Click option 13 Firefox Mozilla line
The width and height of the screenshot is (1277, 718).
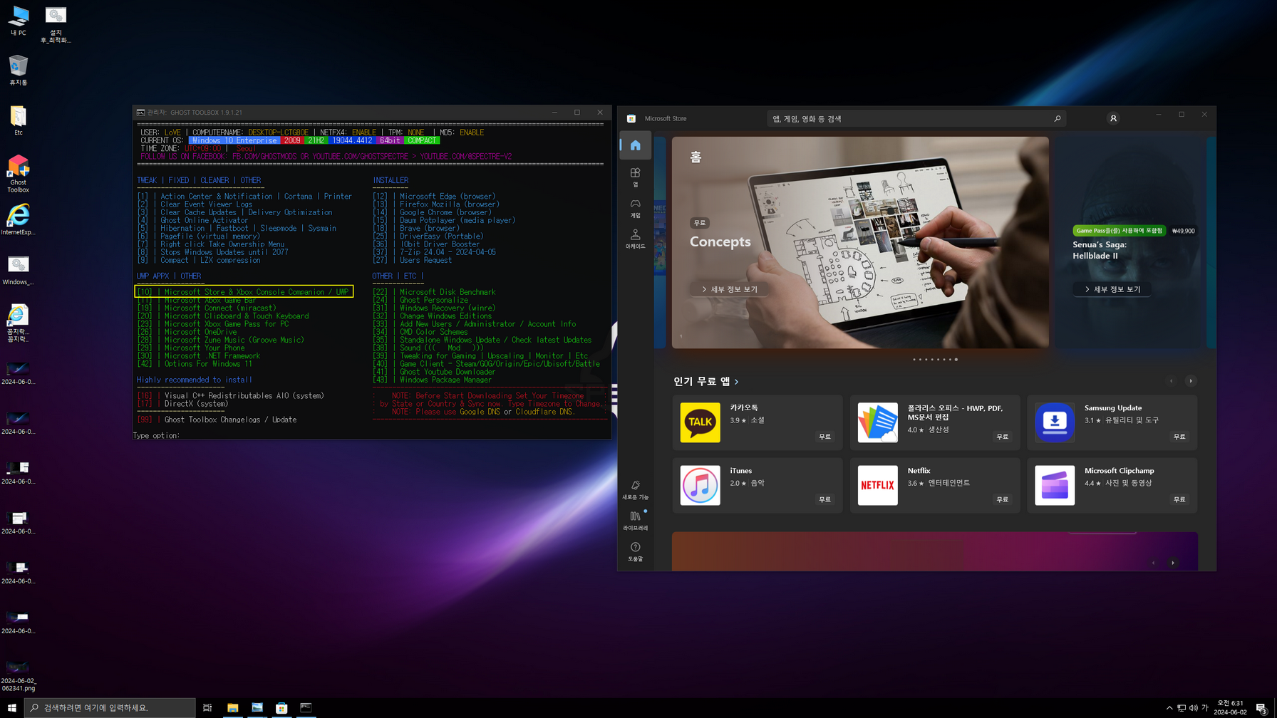pyautogui.click(x=436, y=204)
